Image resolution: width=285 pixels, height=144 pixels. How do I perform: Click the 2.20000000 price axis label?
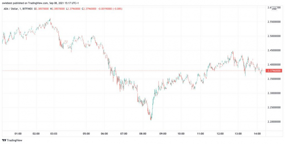coord(274,122)
